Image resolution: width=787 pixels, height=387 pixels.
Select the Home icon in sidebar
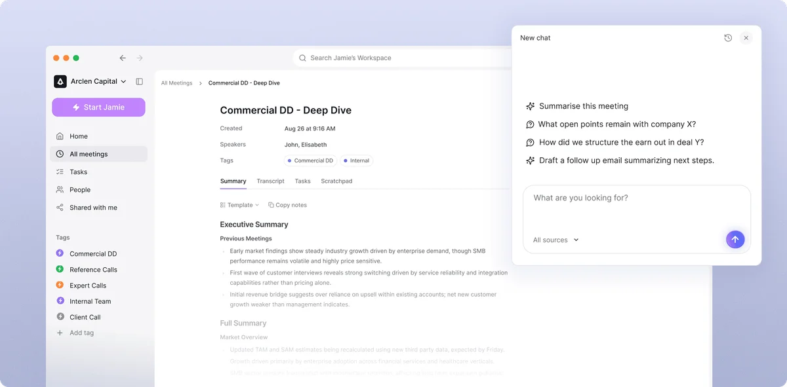tap(60, 136)
